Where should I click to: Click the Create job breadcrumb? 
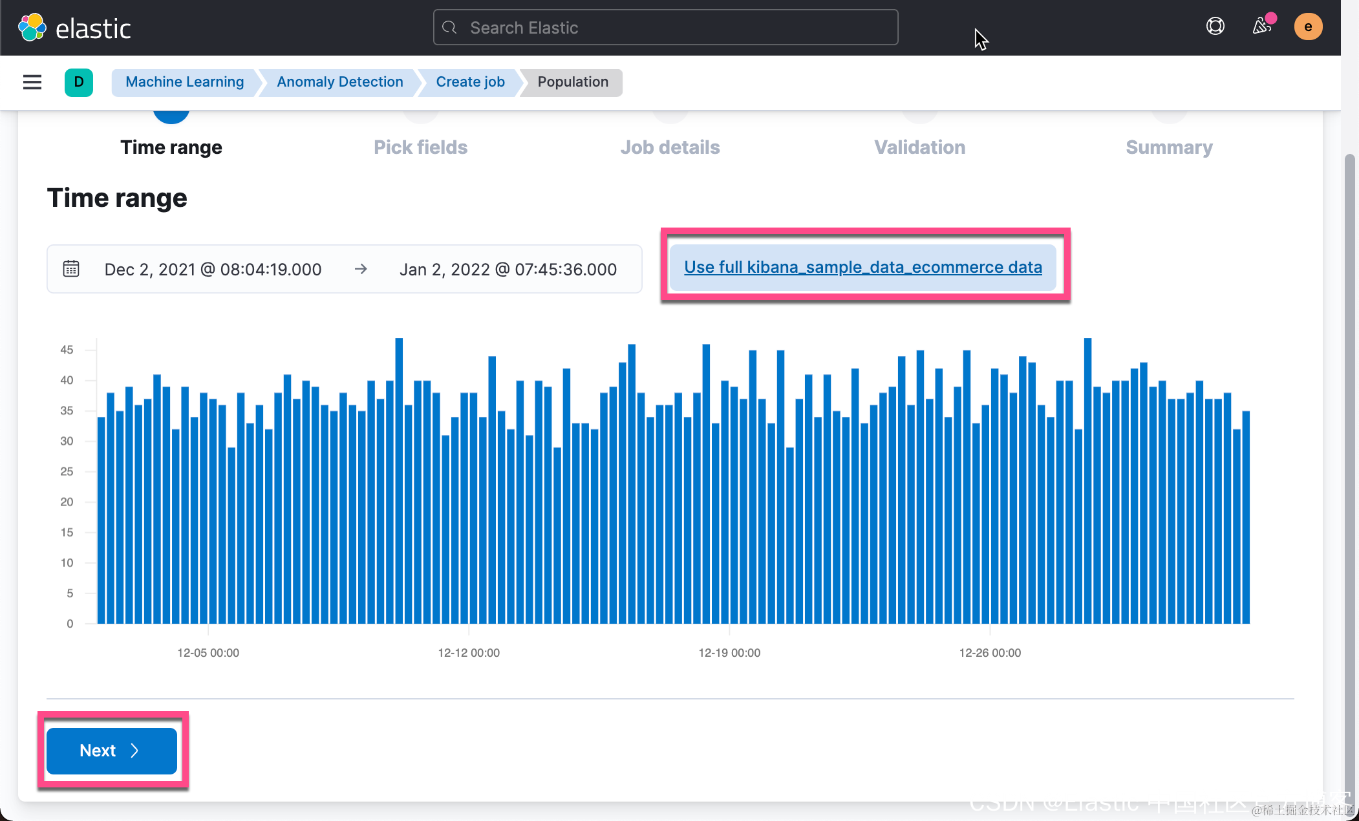[470, 82]
